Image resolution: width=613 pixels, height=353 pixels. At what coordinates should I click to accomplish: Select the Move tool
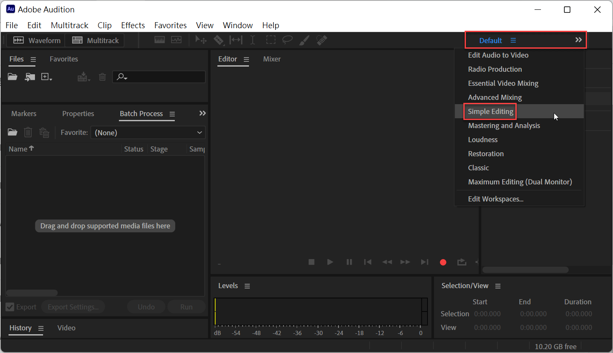coord(201,40)
